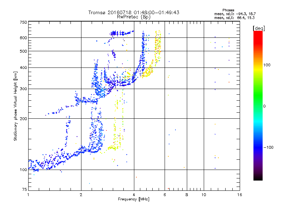Image resolution: width=282 pixels, height=212 pixels.
Task: Click the plot title 'Tromsø 20160718 01:48:00-01:49:43'
Action: click(x=134, y=12)
